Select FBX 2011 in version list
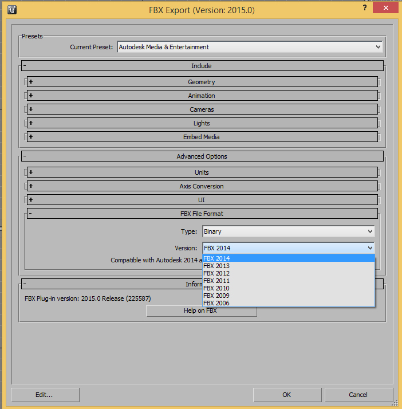Image resolution: width=402 pixels, height=409 pixels. click(x=289, y=281)
